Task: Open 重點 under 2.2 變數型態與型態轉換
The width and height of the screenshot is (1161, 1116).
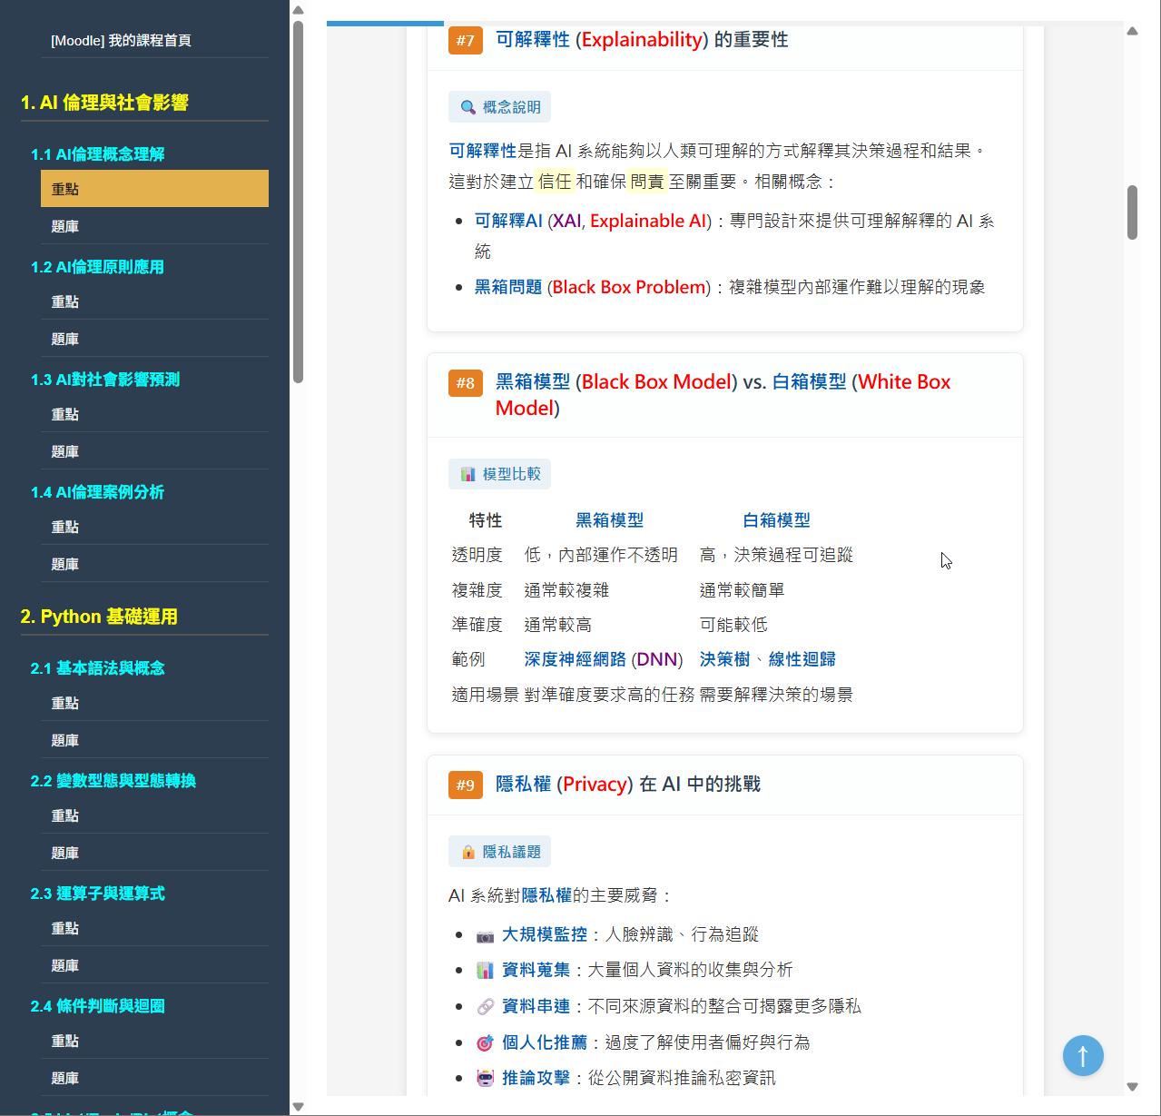Action: point(154,815)
